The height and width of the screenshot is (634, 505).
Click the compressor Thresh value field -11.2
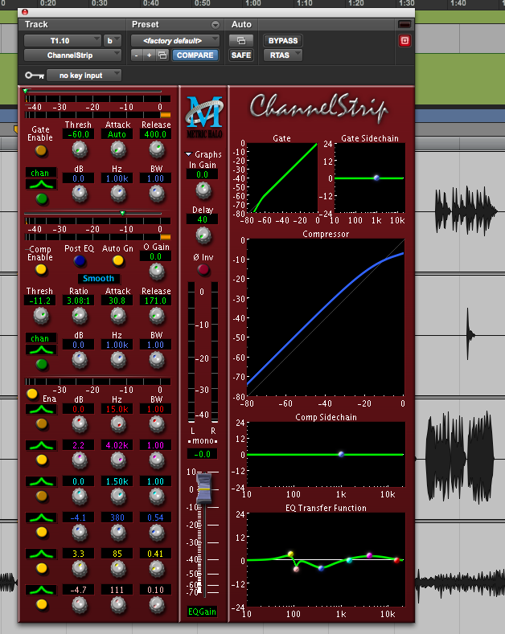click(x=40, y=301)
